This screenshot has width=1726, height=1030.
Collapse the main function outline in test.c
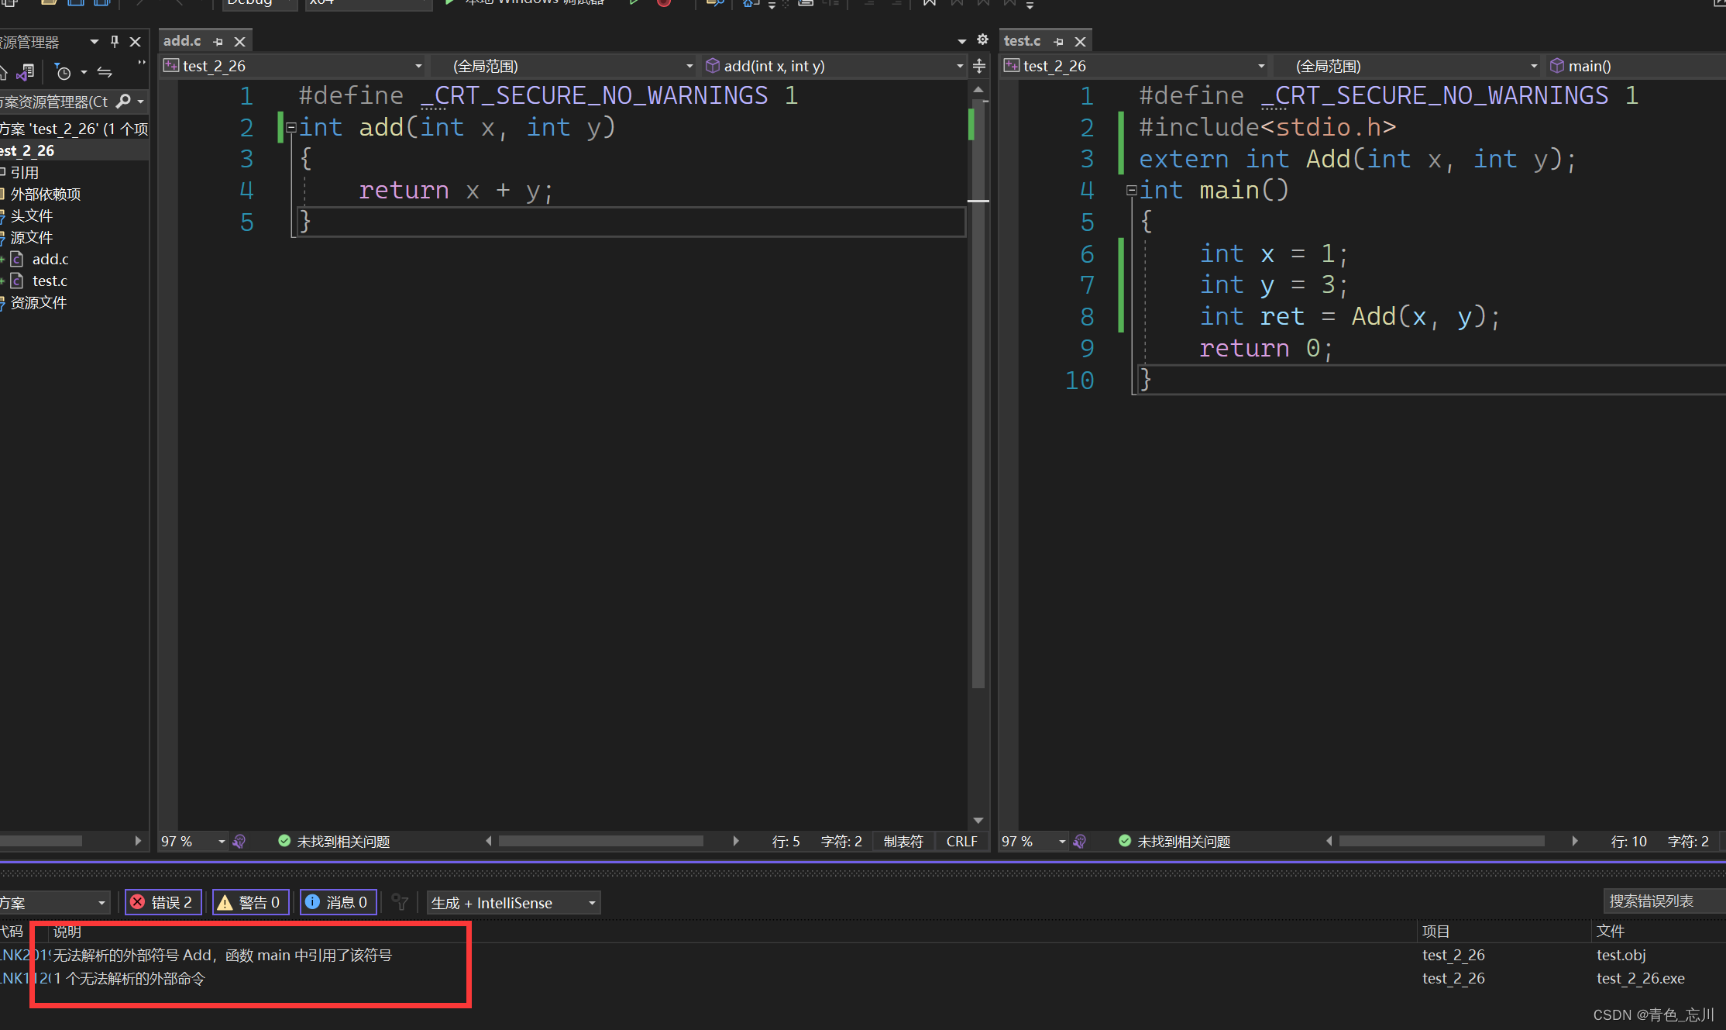(1131, 191)
